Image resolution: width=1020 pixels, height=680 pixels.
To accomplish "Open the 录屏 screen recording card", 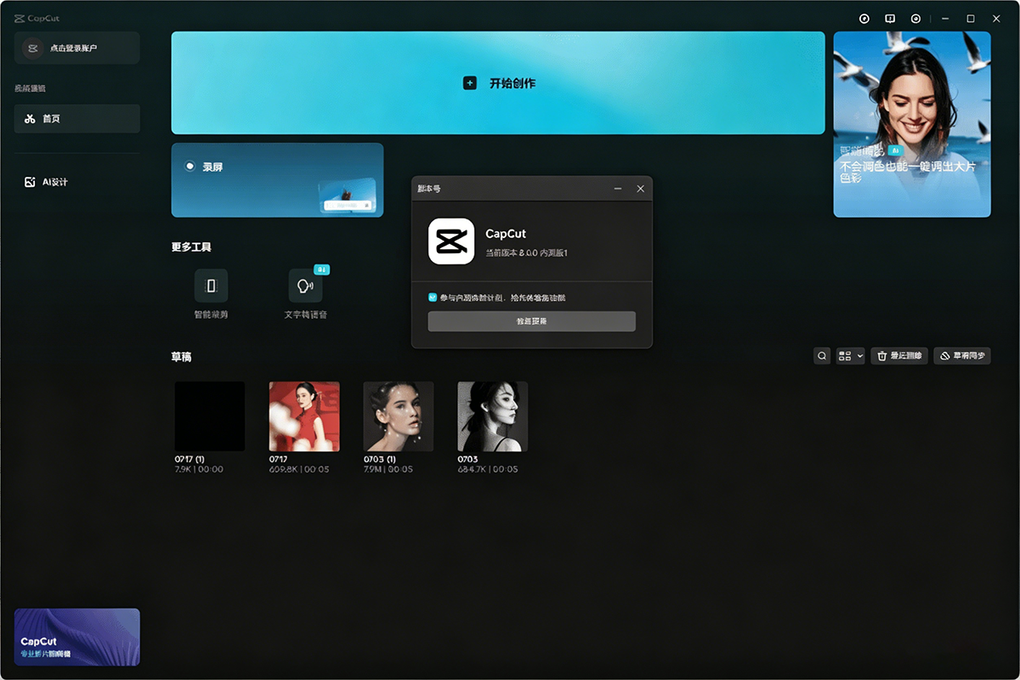I will tap(277, 180).
